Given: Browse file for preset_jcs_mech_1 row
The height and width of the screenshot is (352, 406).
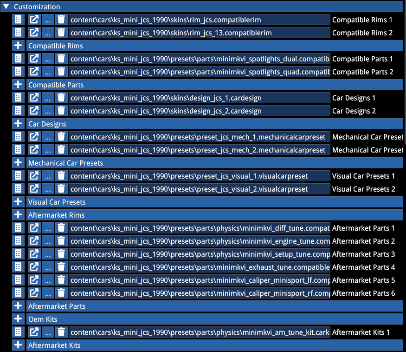Looking at the screenshot, I should [x=48, y=137].
